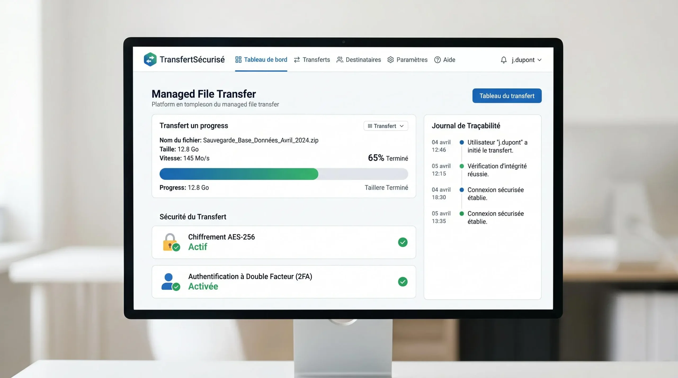Click log entry Utilisateur "j.dupont" a initié le transfert
The image size is (678, 378).
[497, 146]
